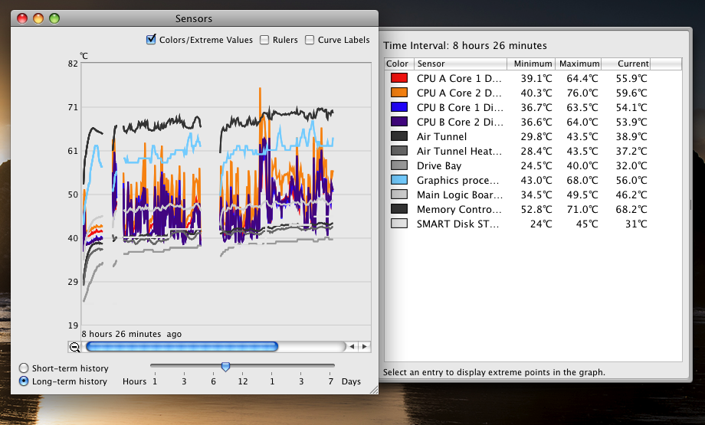Select the Main Logic Boar... sensor name

[460, 195]
